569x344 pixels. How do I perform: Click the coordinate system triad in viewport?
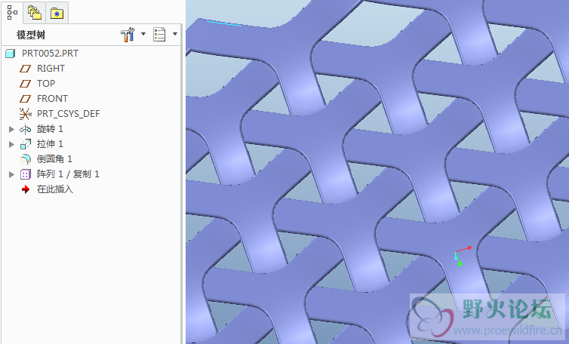click(462, 256)
